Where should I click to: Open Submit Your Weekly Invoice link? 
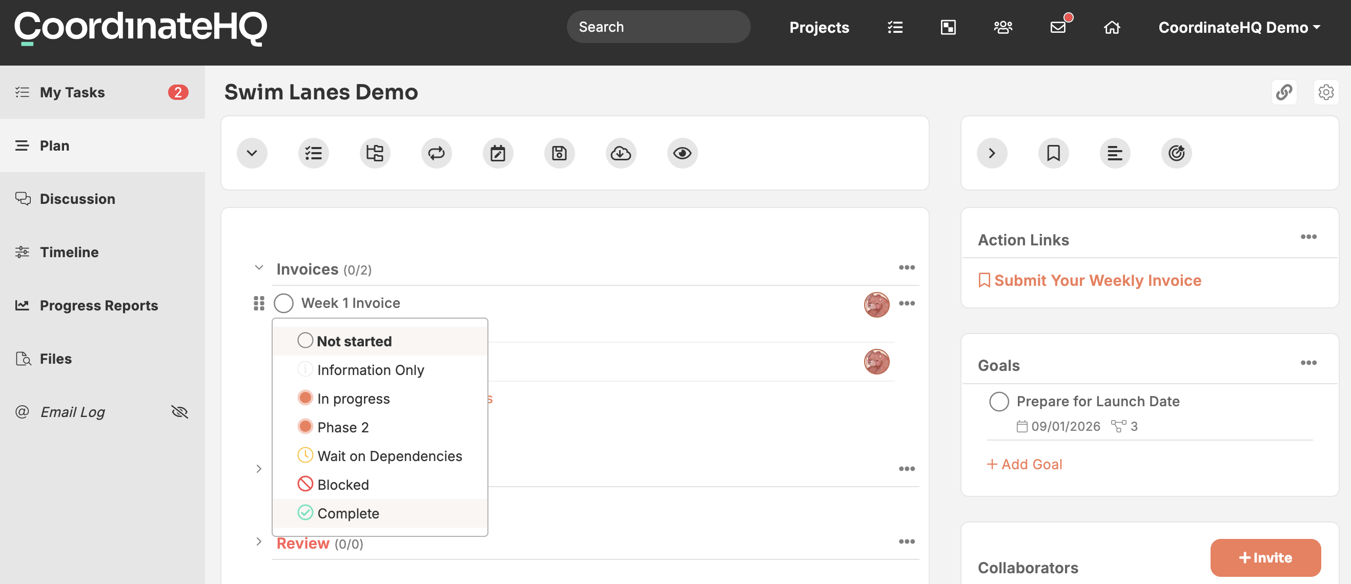1090,280
